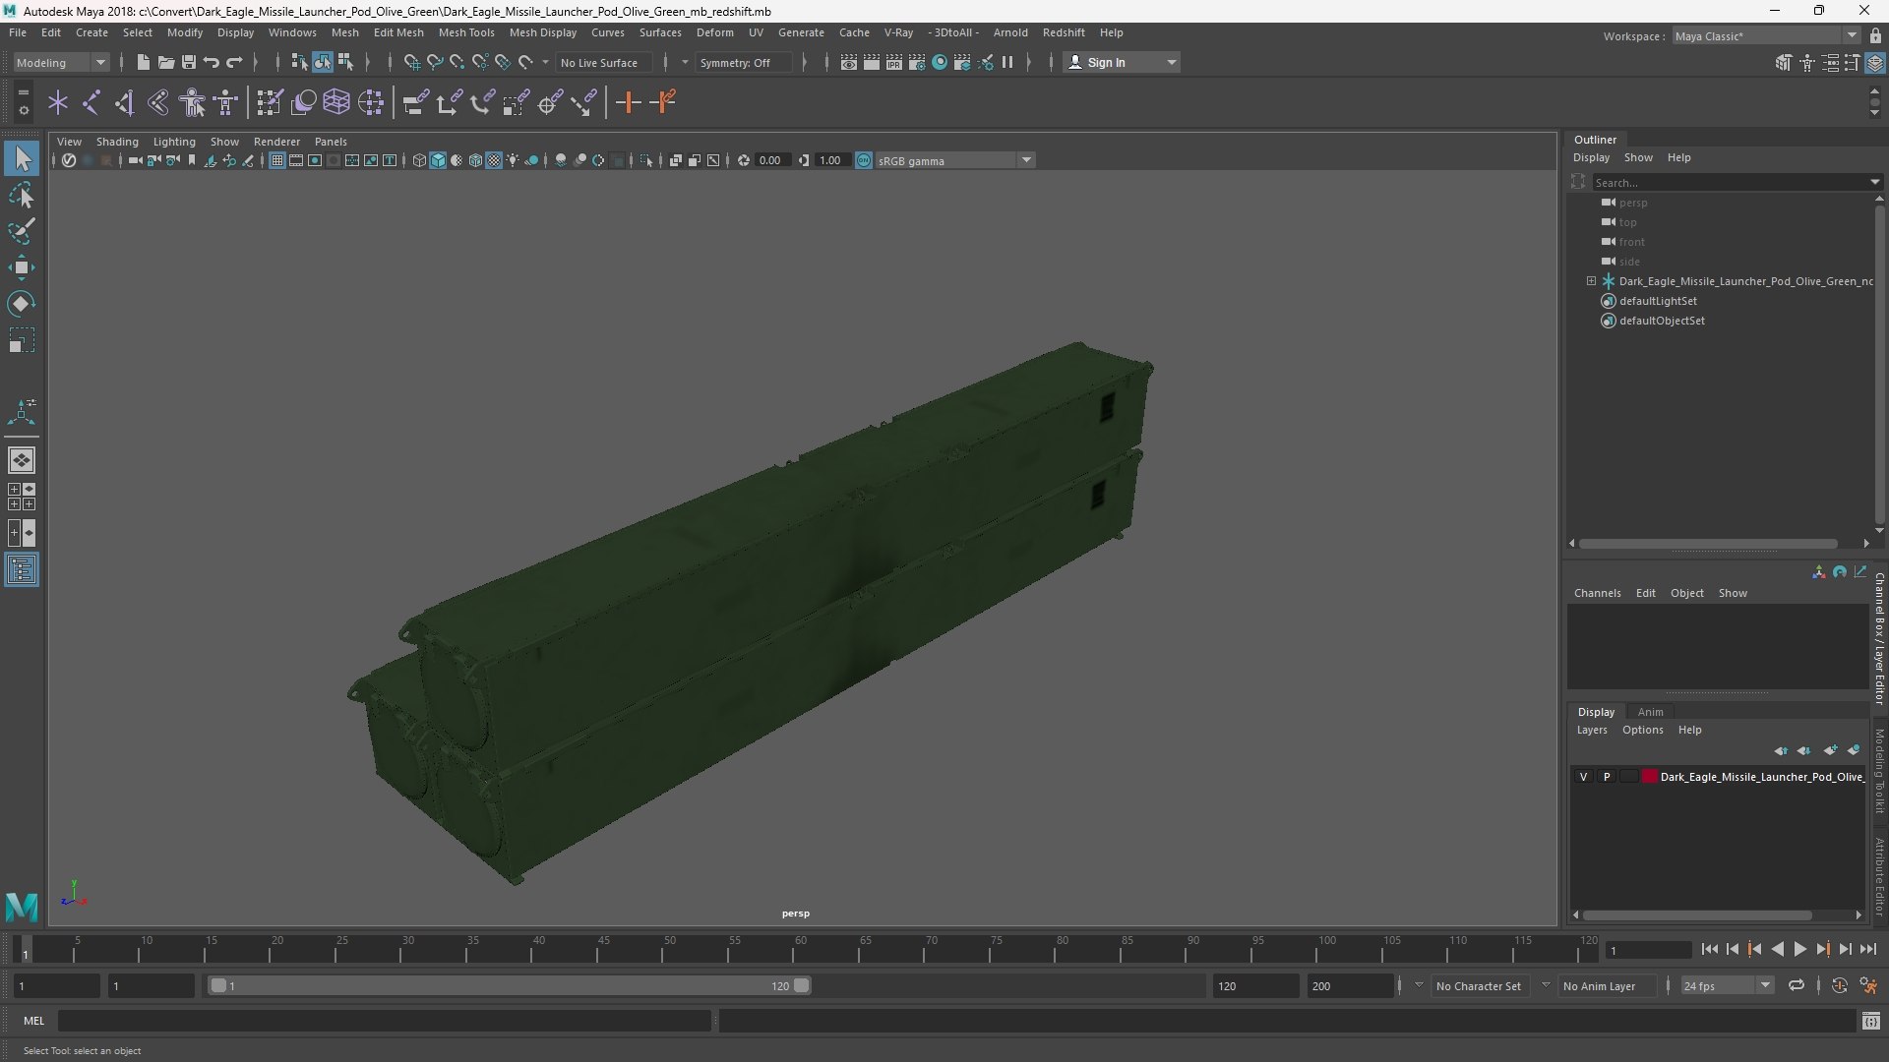
Task: Choose the Paint Selection tool
Action: pos(22,231)
